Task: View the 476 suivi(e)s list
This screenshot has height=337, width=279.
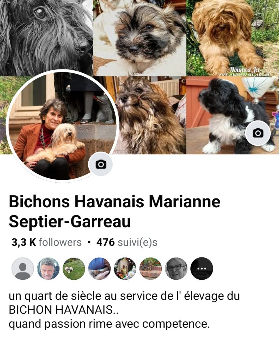Action: coord(127,243)
